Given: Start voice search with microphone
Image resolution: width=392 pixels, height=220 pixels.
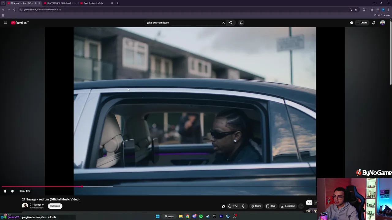Looking at the screenshot, I should pyautogui.click(x=241, y=23).
